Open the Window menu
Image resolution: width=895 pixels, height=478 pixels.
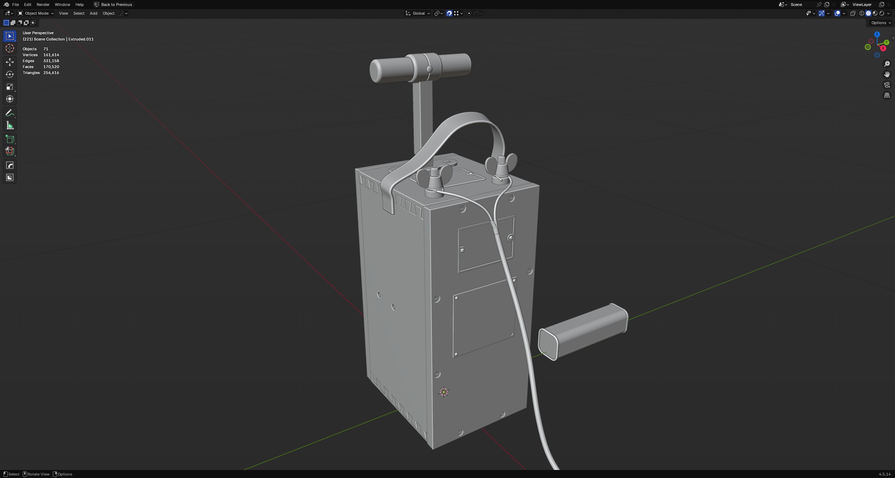(62, 5)
